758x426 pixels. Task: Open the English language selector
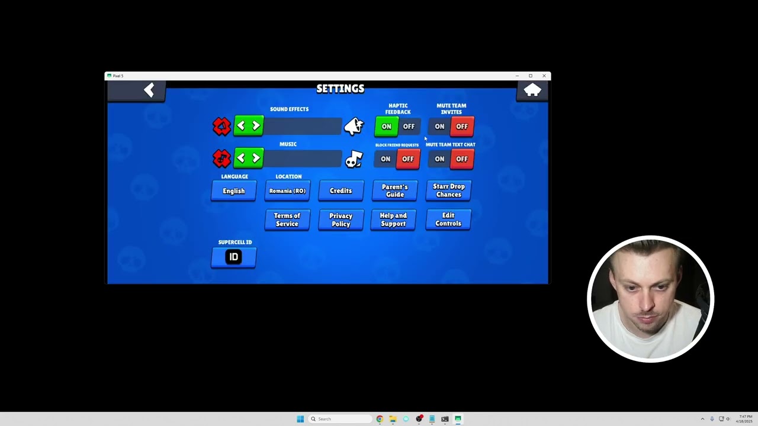[x=233, y=191]
